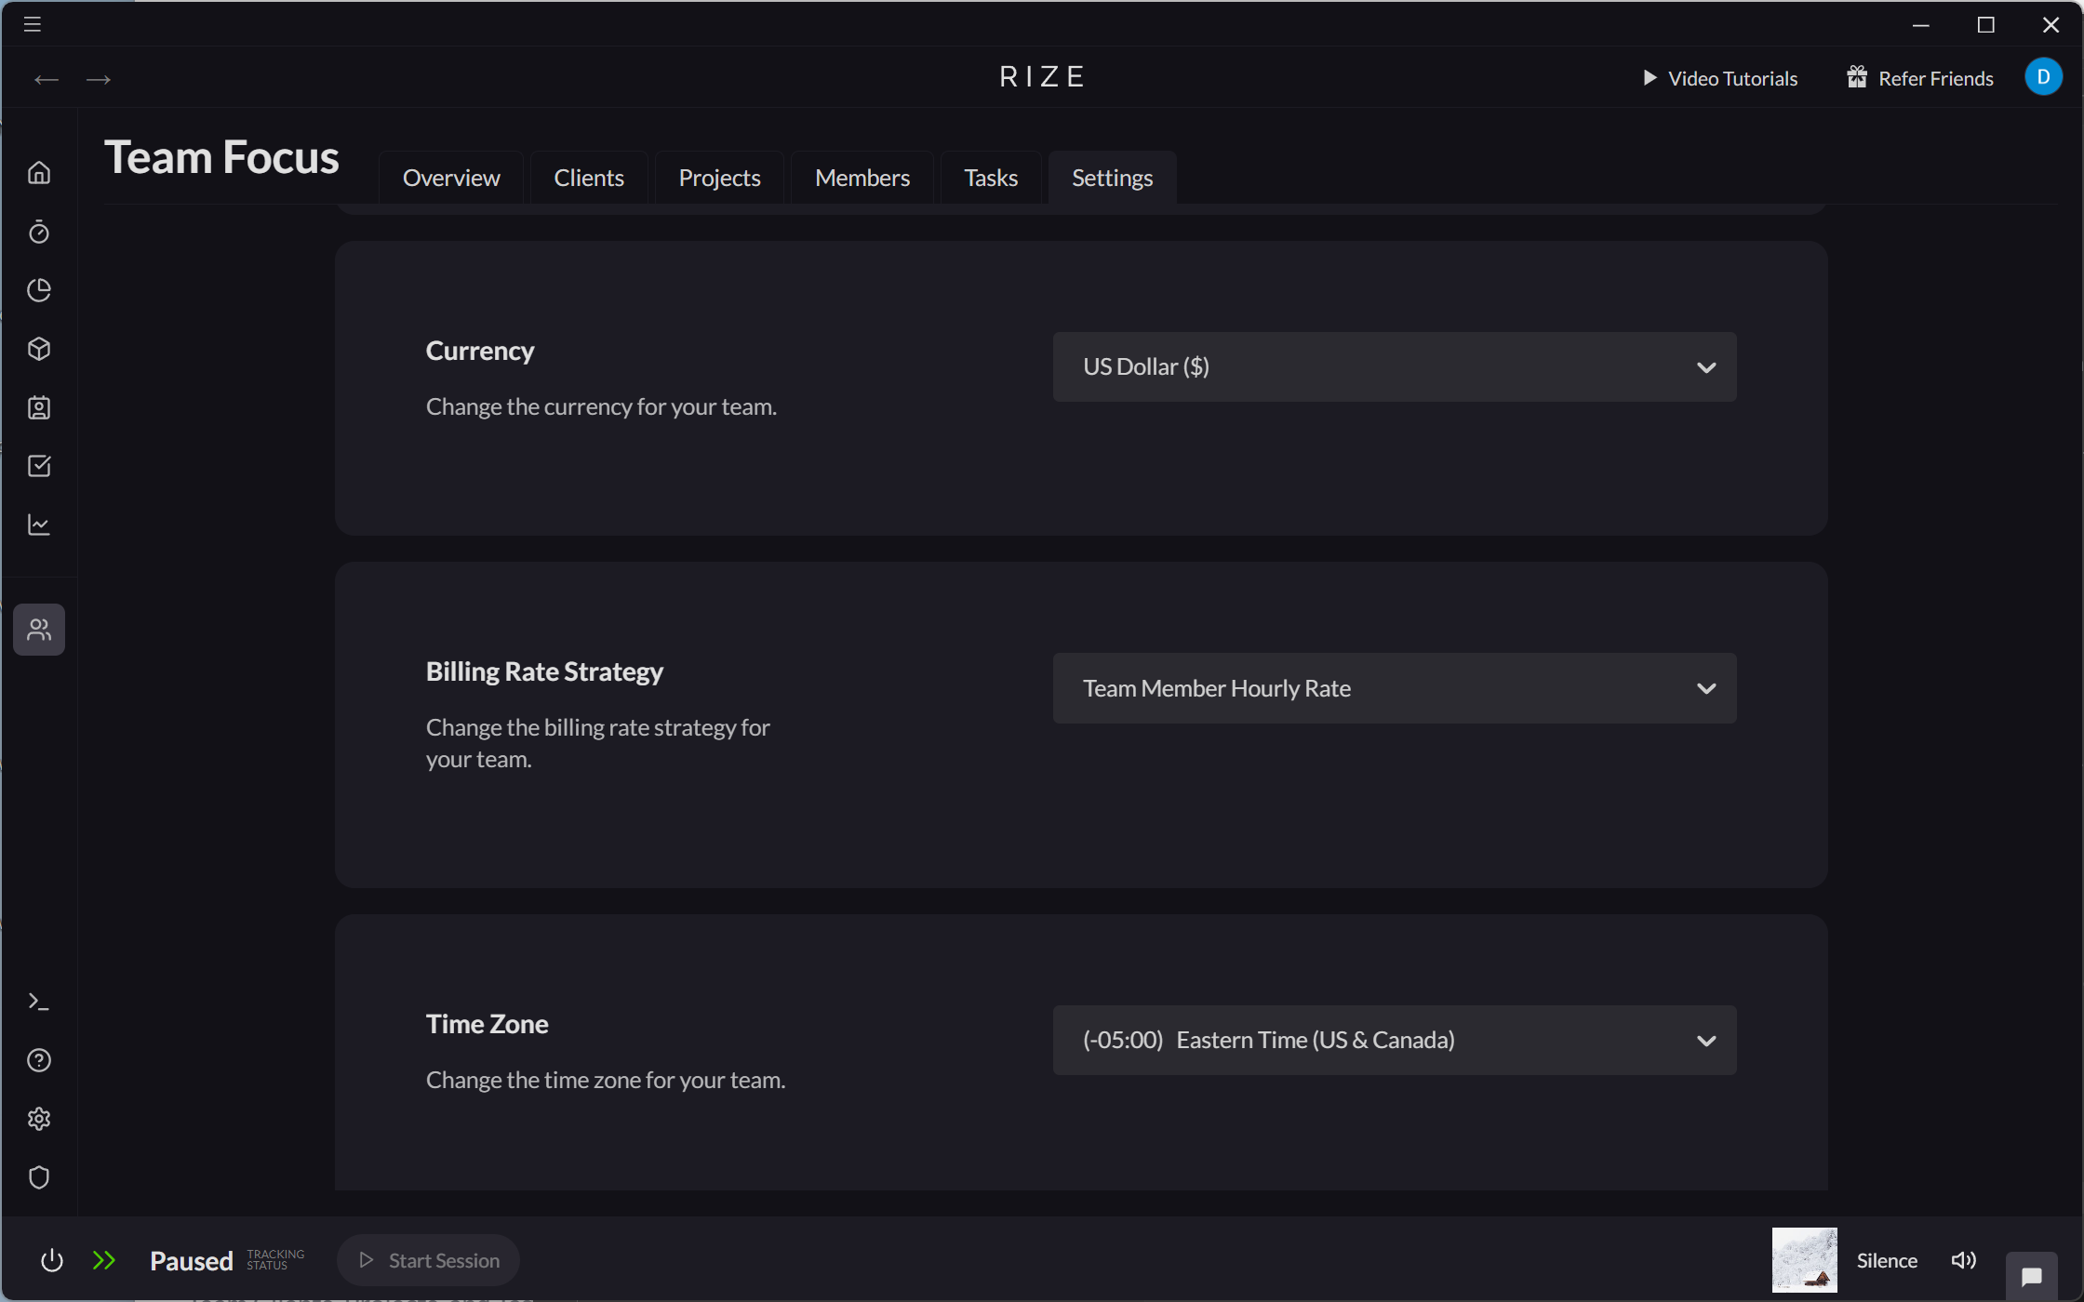Open the Currency dropdown
Viewport: 2084px width, 1302px height.
1395,366
